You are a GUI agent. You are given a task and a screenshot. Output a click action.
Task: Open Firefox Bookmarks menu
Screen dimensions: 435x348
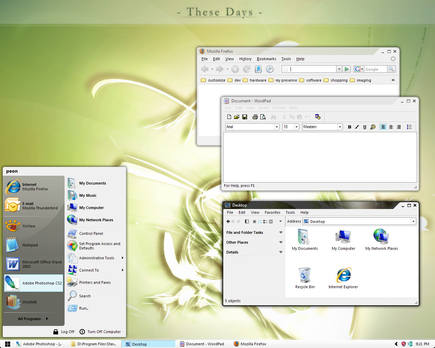click(266, 59)
